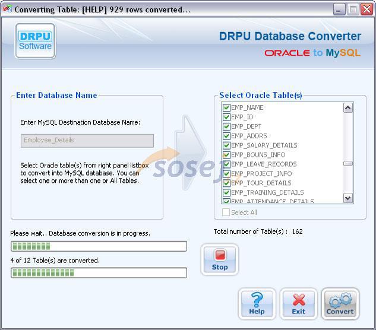Uncheck the EMP_DEPT table

(x=226, y=126)
